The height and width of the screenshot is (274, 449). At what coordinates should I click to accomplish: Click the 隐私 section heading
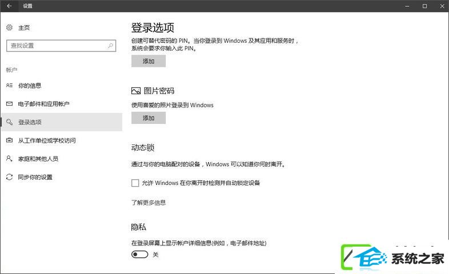click(139, 227)
